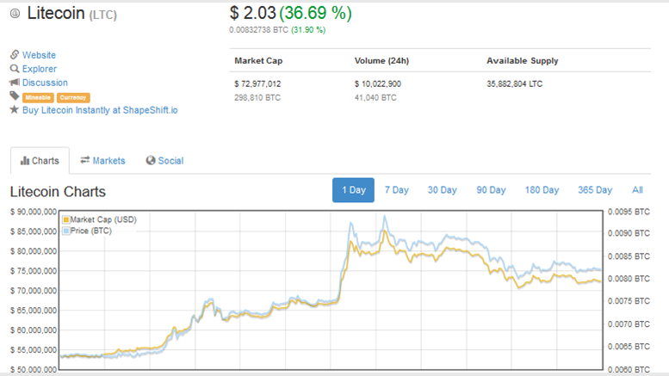
Task: Click the Currency tag
Action: 73,97
